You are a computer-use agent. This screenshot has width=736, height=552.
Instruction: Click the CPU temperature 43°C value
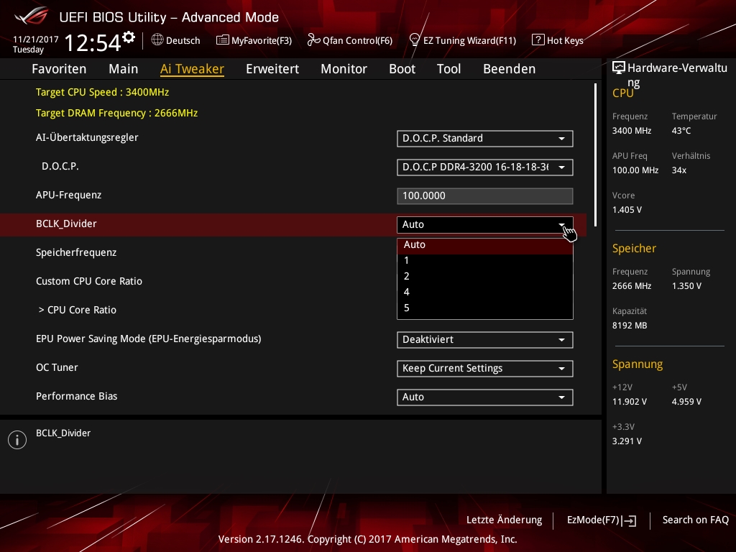[x=681, y=131]
